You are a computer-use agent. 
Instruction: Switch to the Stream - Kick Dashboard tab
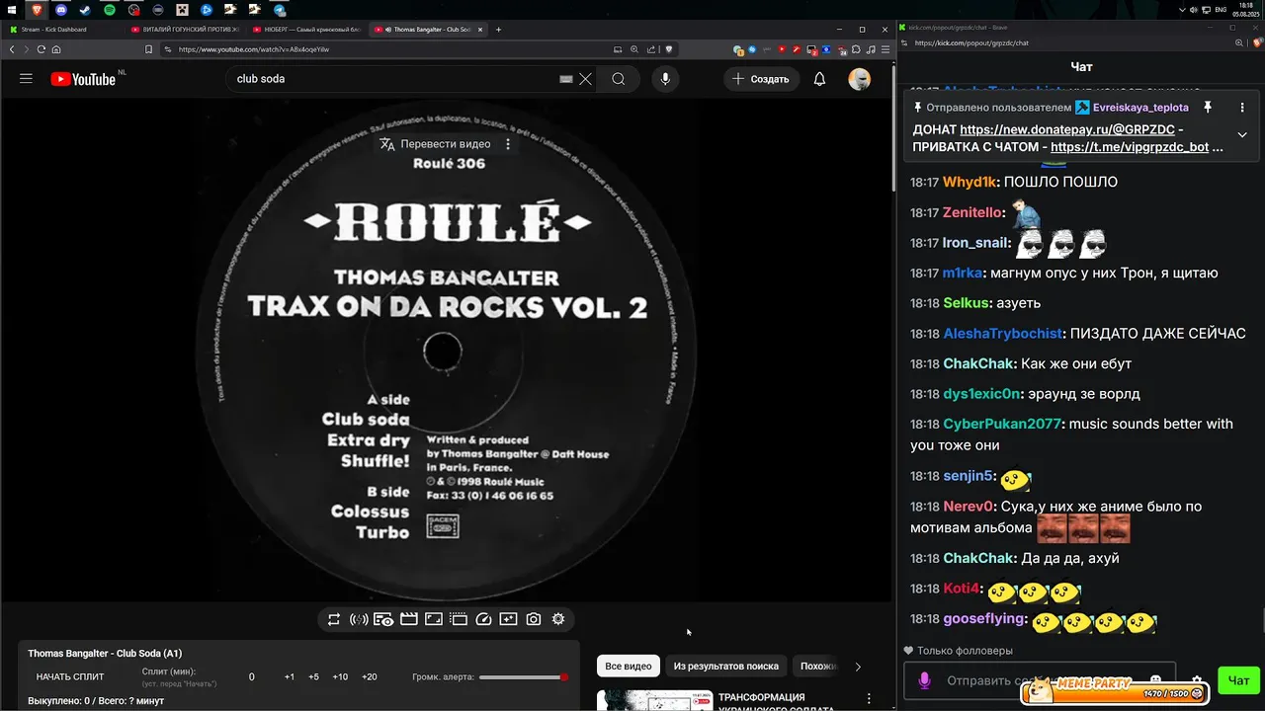(x=63, y=30)
